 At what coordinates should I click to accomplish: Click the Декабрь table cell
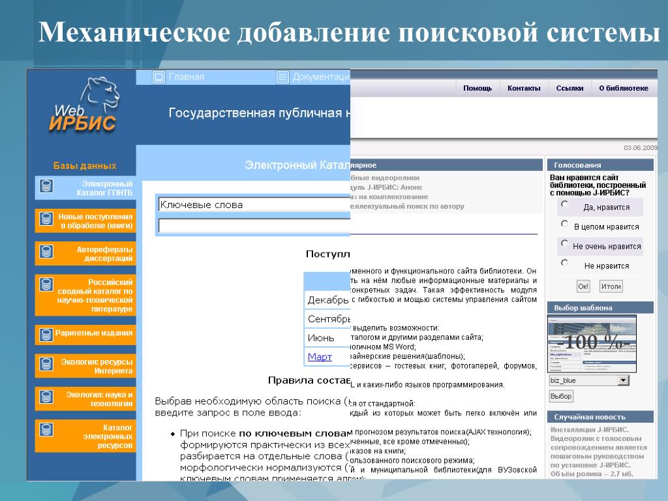click(x=327, y=300)
